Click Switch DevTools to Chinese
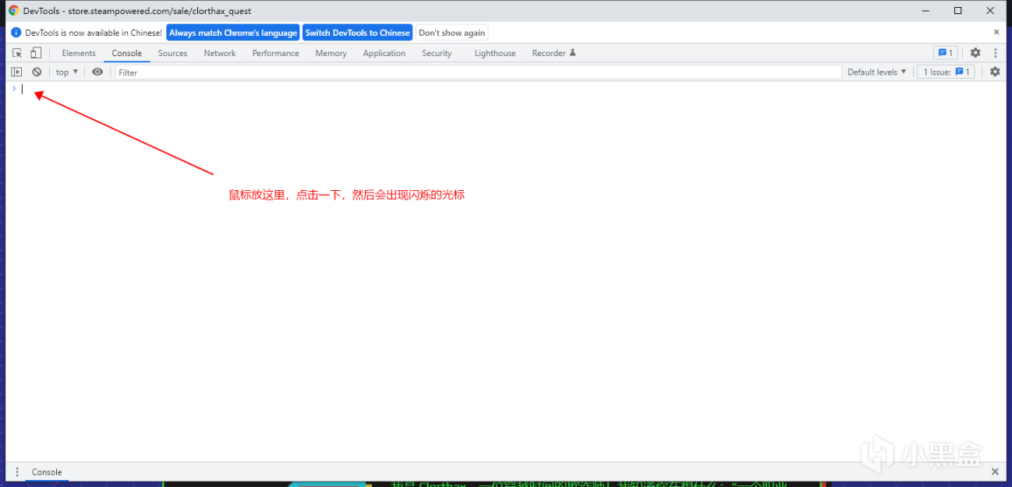The height and width of the screenshot is (487, 1012). point(357,33)
